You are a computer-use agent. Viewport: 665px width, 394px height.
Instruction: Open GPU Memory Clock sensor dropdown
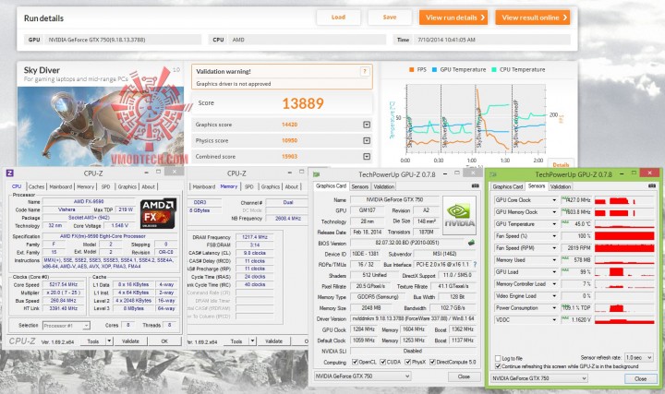click(x=554, y=212)
